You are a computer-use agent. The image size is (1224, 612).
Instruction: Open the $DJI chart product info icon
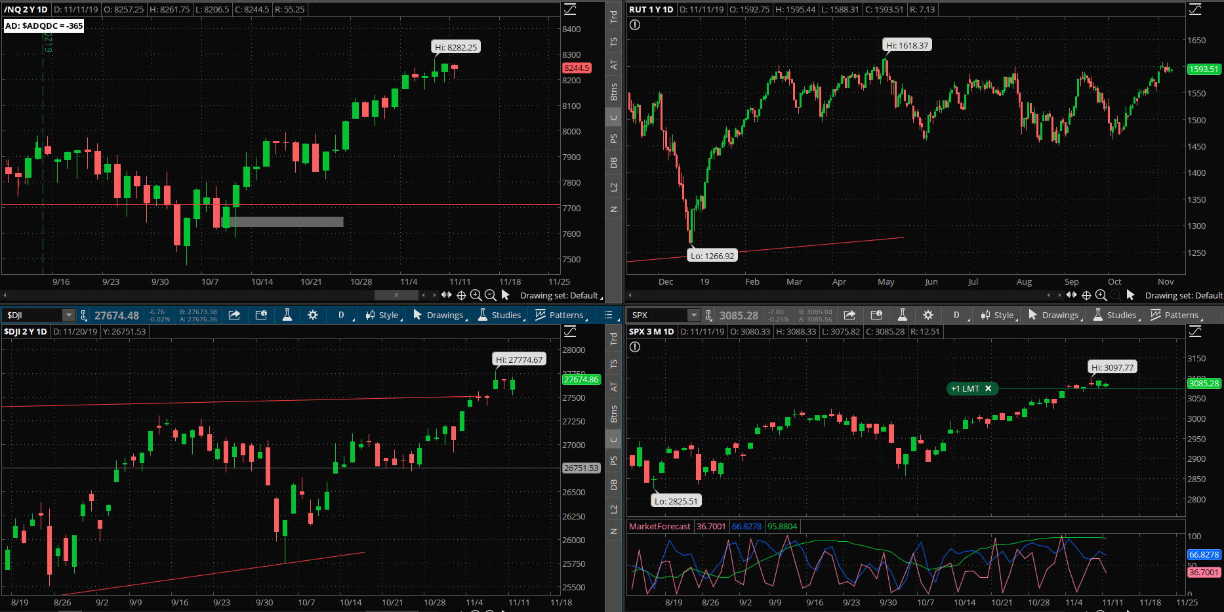pos(260,315)
